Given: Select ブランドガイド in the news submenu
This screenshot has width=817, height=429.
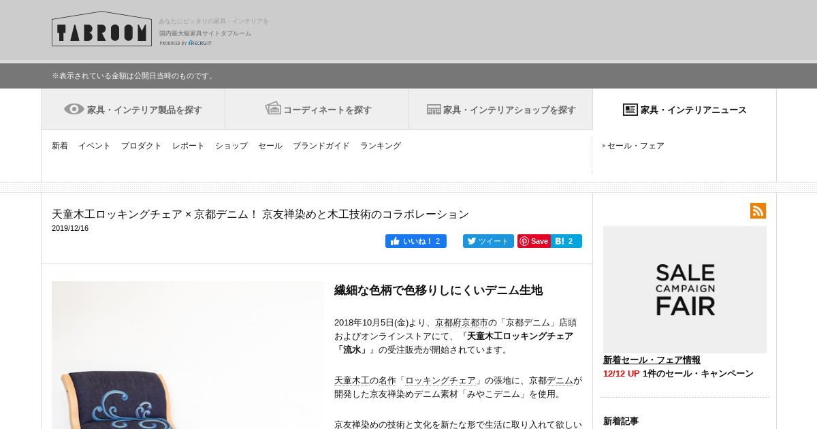Looking at the screenshot, I should [x=321, y=146].
